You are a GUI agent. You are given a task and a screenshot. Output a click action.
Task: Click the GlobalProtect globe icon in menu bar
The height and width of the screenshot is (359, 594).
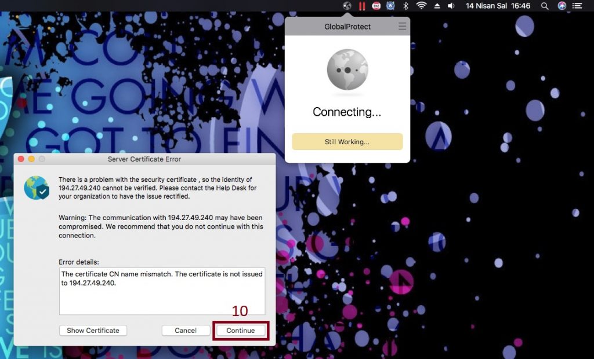[x=347, y=6]
